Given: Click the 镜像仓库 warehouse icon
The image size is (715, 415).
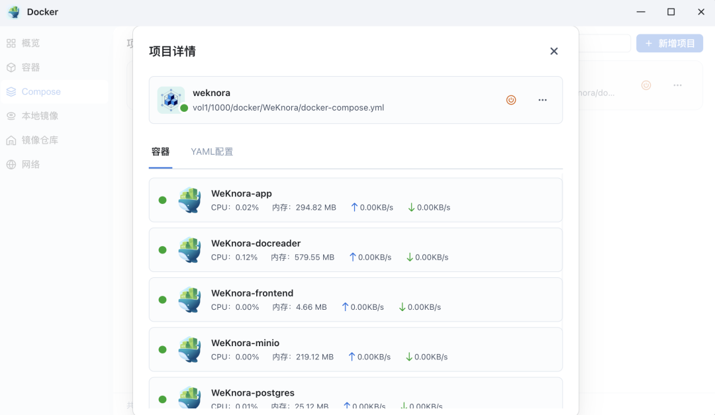Looking at the screenshot, I should pyautogui.click(x=11, y=140).
